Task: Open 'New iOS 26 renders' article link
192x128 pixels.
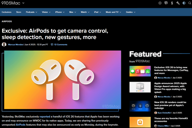Action: [170, 105]
